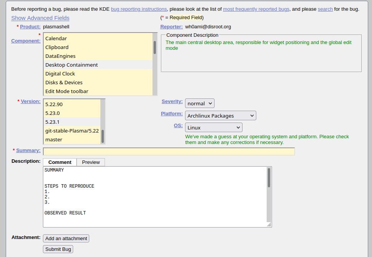The height and width of the screenshot is (257, 372).
Task: Open the Product field help link
Action: click(30, 26)
